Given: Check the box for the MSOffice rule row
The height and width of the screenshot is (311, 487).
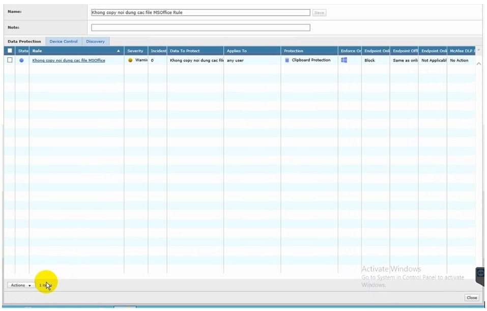Looking at the screenshot, I should (x=10, y=60).
